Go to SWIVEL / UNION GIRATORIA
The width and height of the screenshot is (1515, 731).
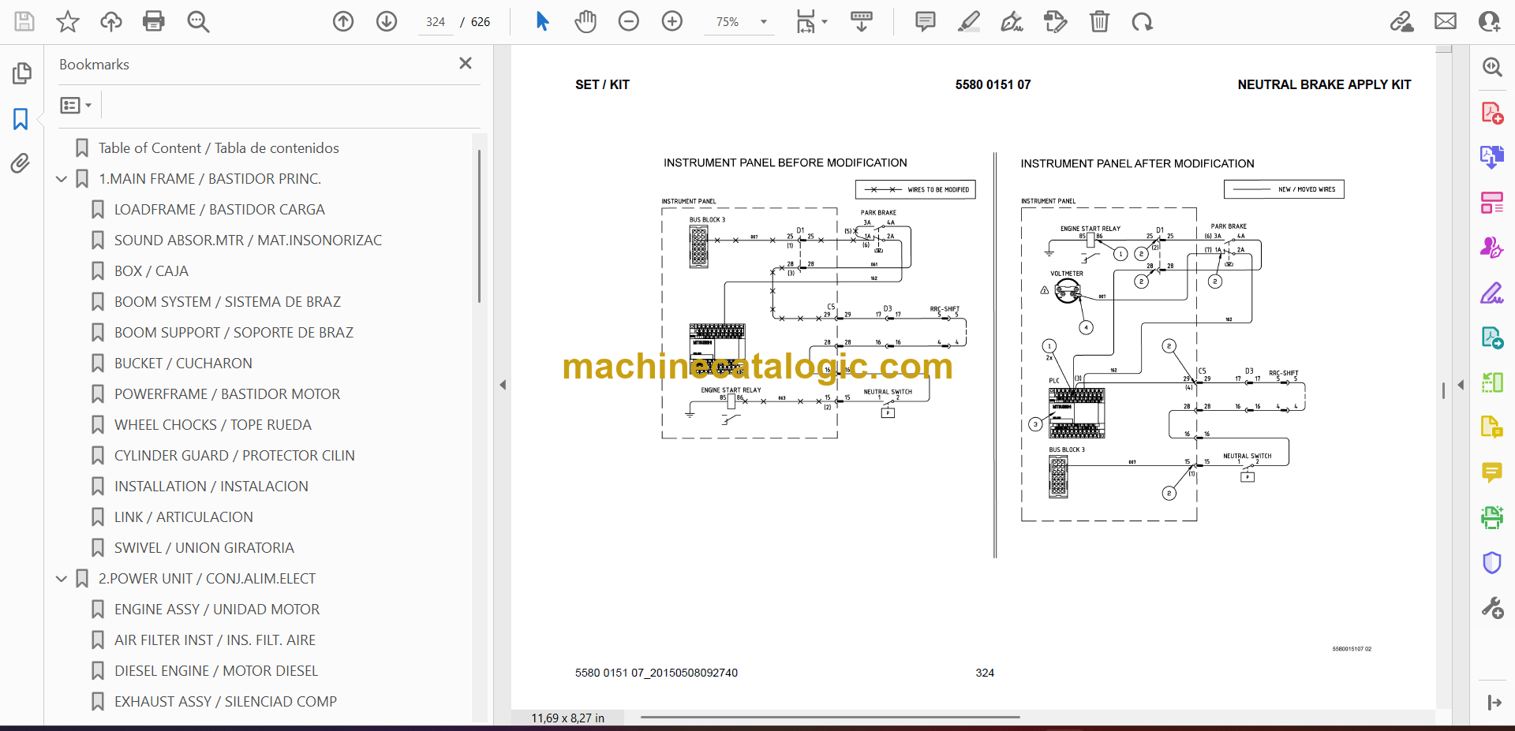[x=204, y=548]
